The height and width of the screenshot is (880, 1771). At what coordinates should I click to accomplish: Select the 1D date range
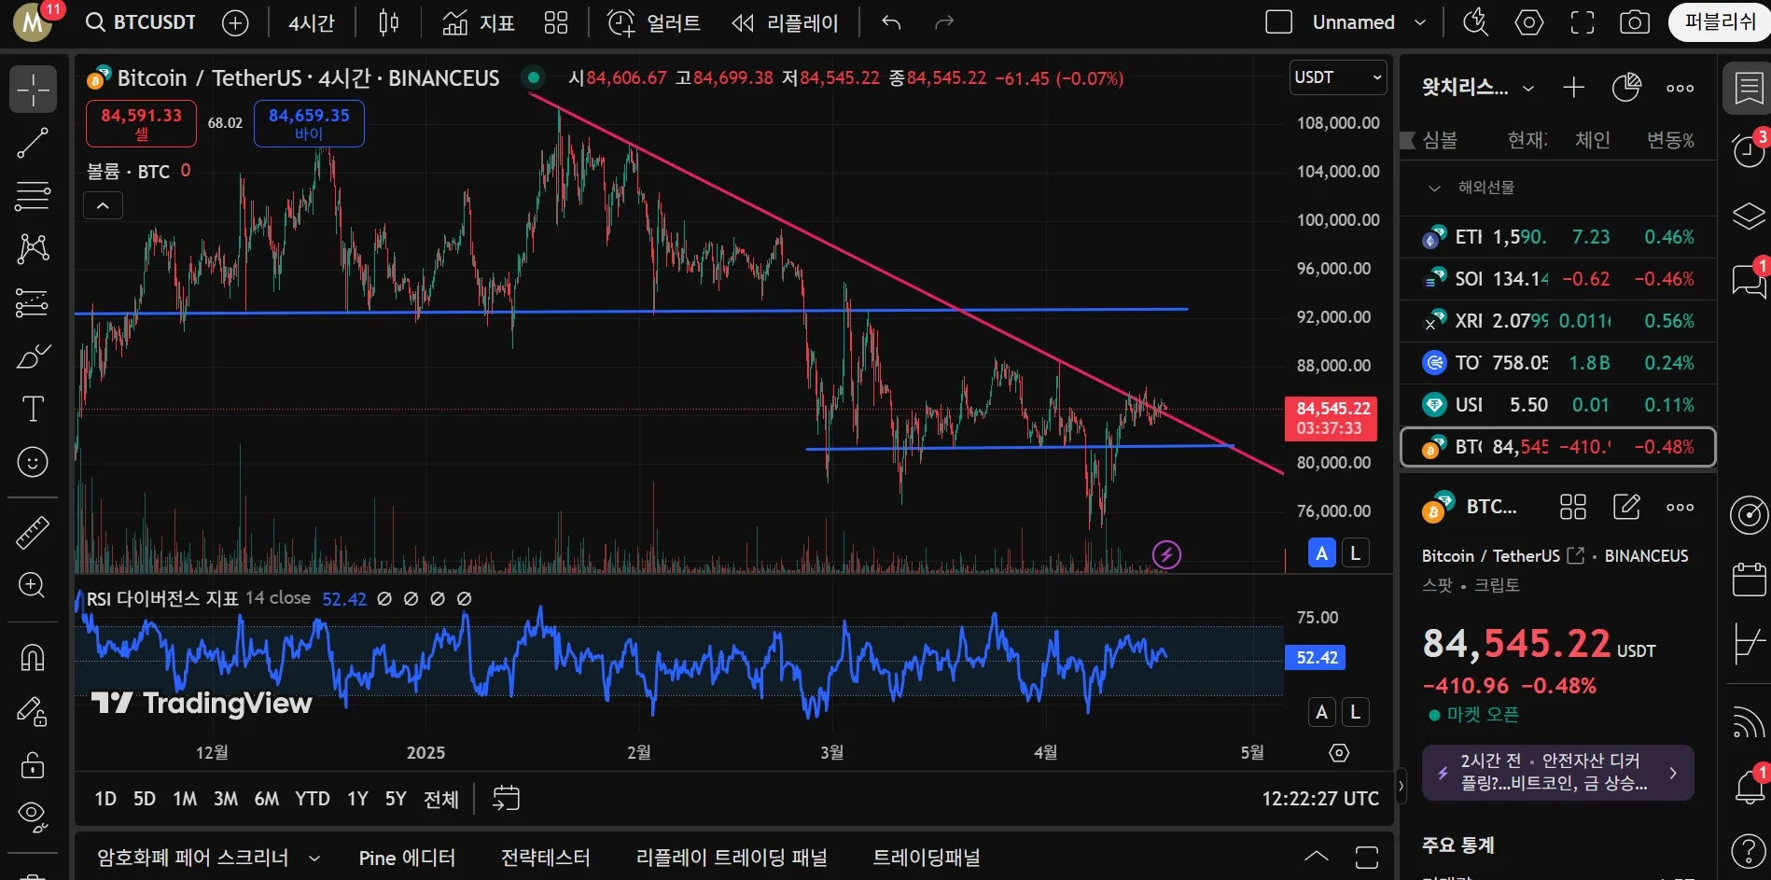105,799
